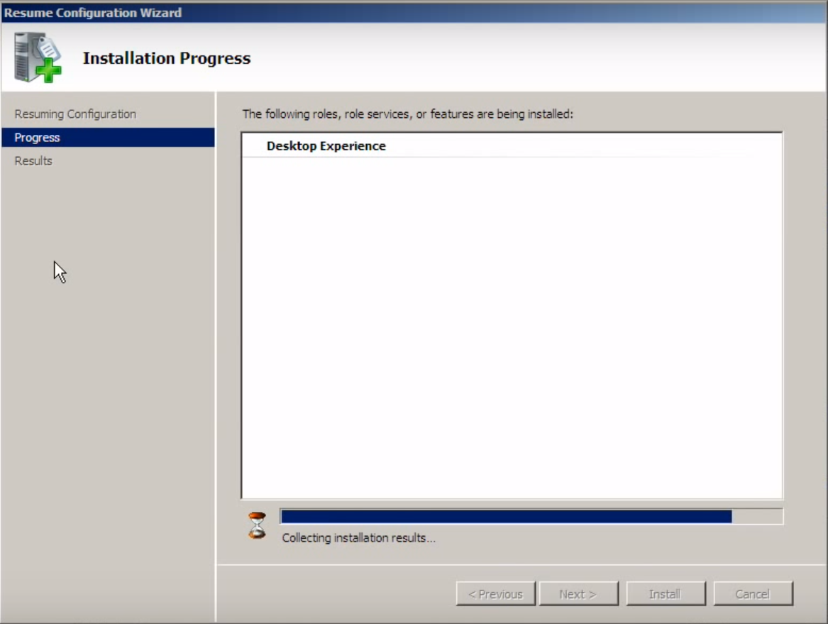
Task: Click the unfilled end of the progress bar
Action: (757, 517)
